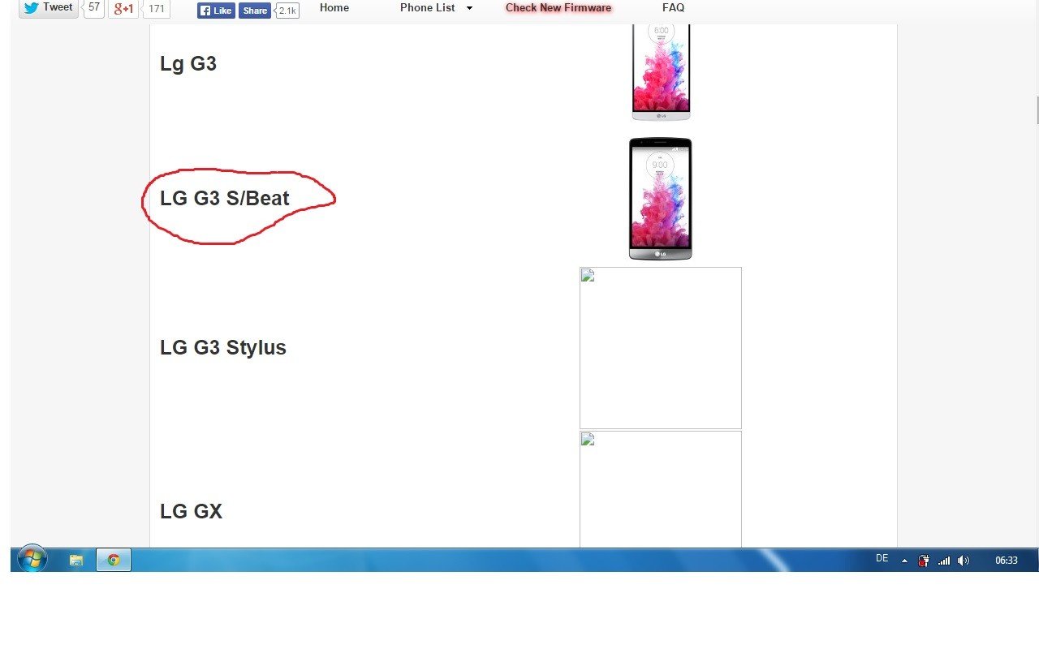Select the LG G3 Stylus entry

(x=223, y=347)
